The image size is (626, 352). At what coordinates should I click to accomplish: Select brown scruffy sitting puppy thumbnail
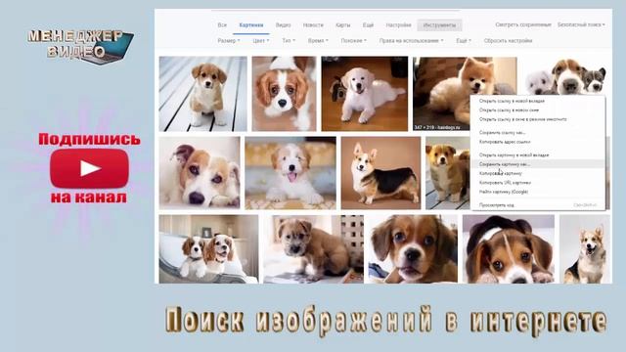(313, 249)
